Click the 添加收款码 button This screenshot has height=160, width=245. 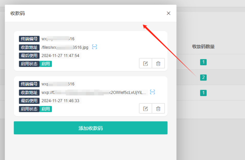click(x=91, y=128)
